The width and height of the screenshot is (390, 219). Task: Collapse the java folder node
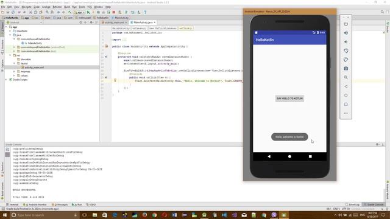tap(10, 35)
